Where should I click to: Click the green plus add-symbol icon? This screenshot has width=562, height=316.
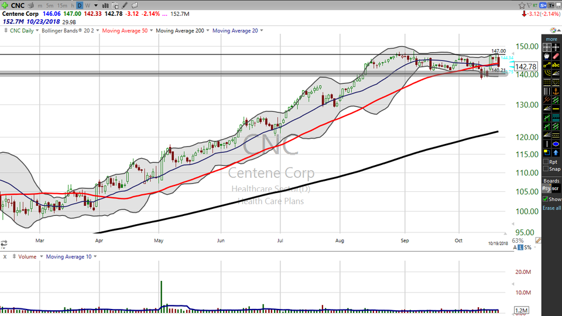tap(5, 5)
